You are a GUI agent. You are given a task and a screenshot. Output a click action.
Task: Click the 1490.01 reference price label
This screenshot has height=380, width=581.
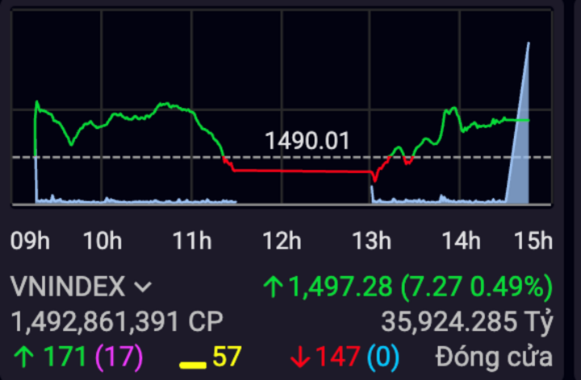coord(307,141)
